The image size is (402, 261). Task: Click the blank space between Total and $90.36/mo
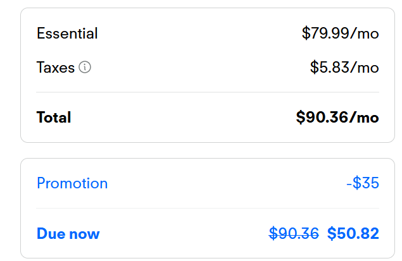tap(184, 118)
